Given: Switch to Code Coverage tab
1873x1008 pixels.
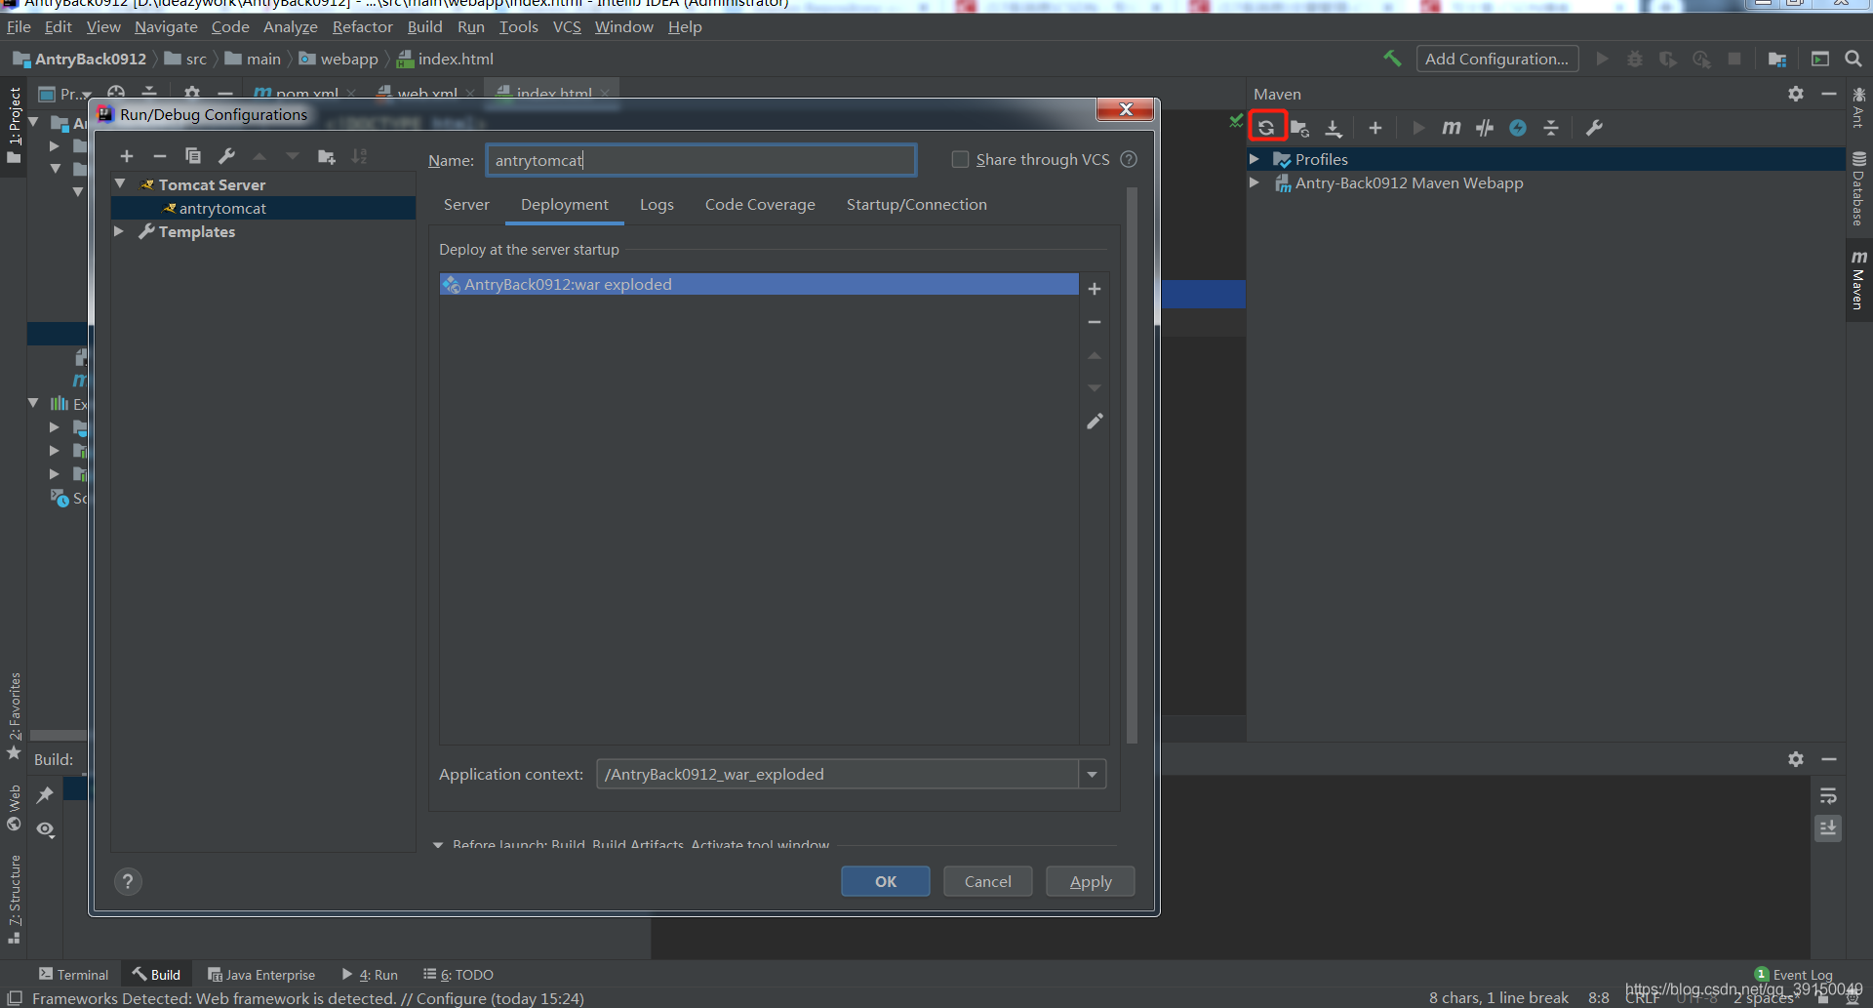Looking at the screenshot, I should pos(760,205).
